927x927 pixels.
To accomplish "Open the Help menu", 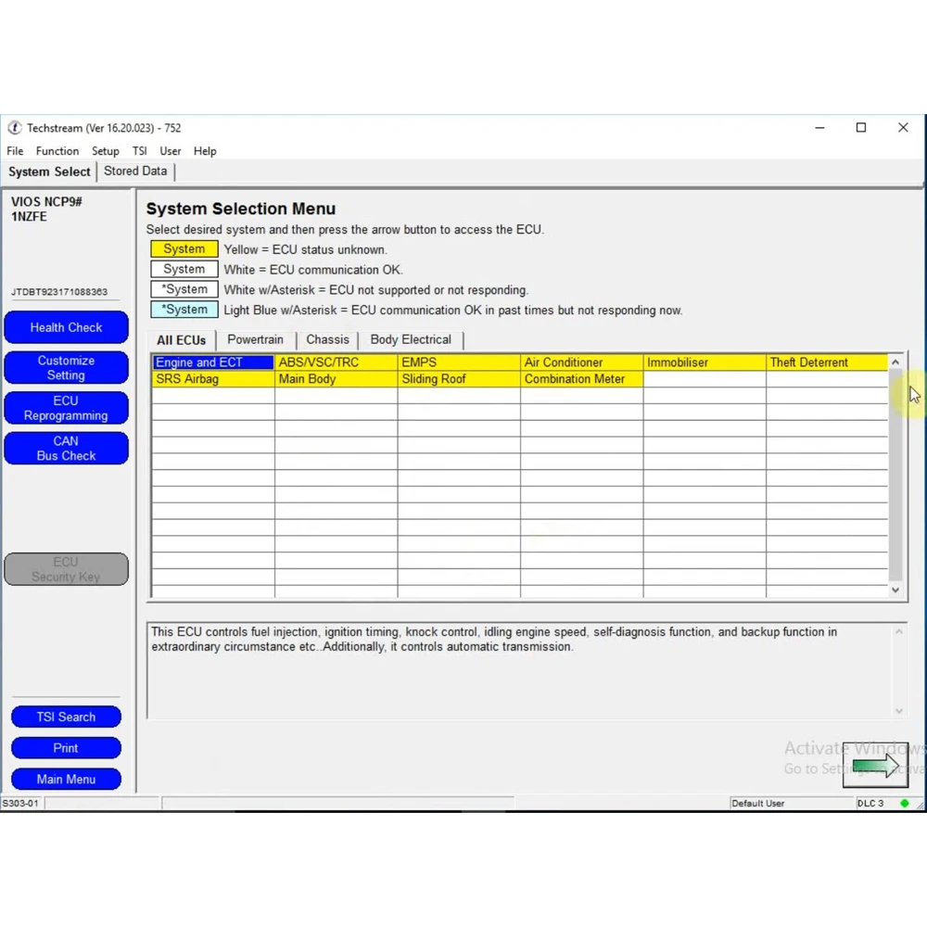I will (205, 151).
